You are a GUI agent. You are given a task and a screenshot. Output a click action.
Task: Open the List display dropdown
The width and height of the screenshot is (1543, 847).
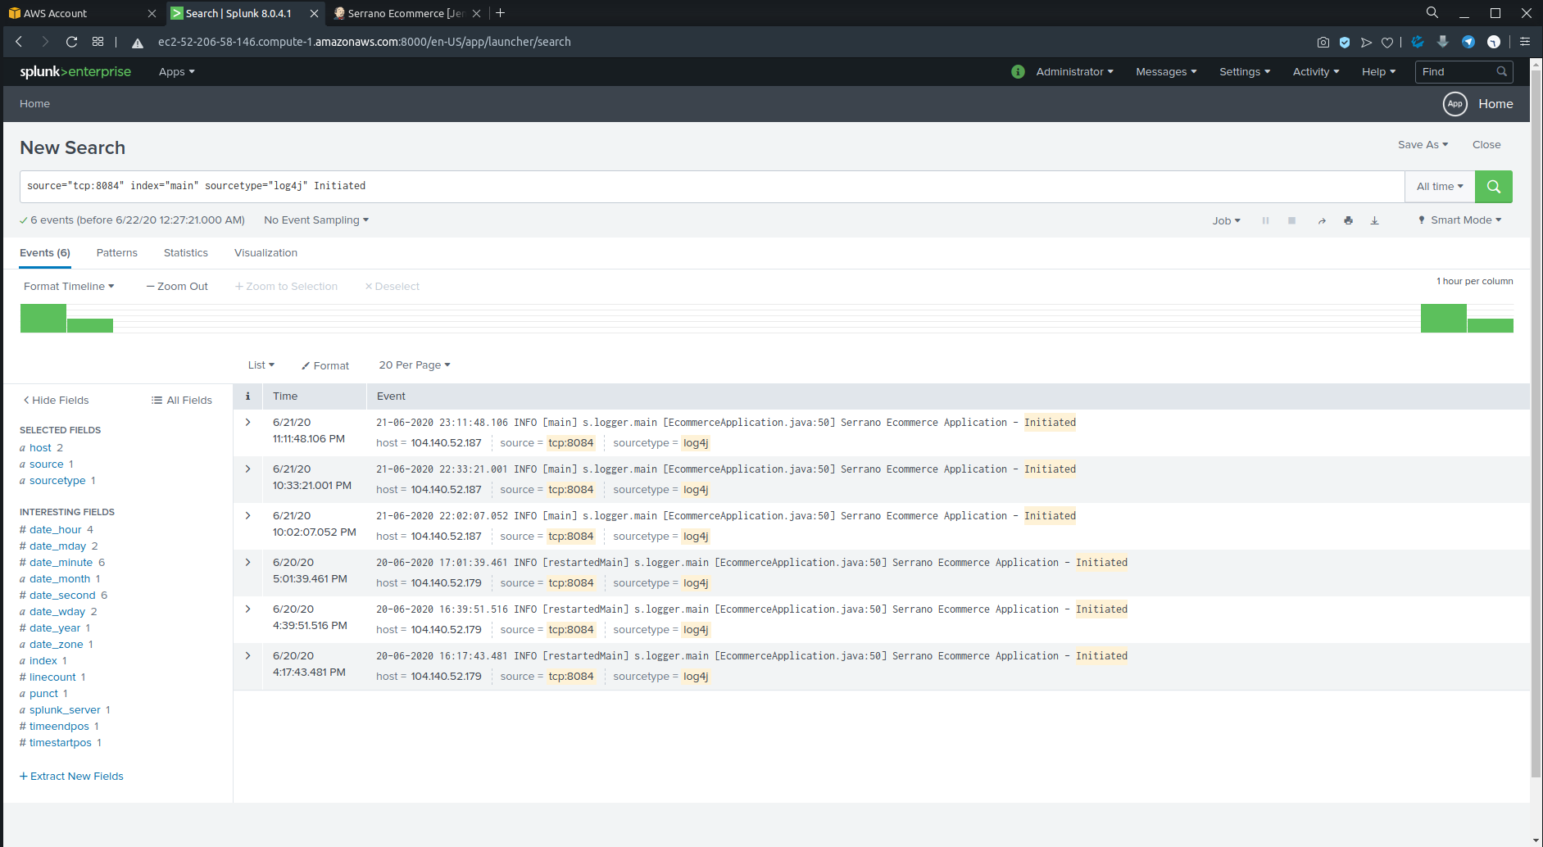(x=261, y=365)
